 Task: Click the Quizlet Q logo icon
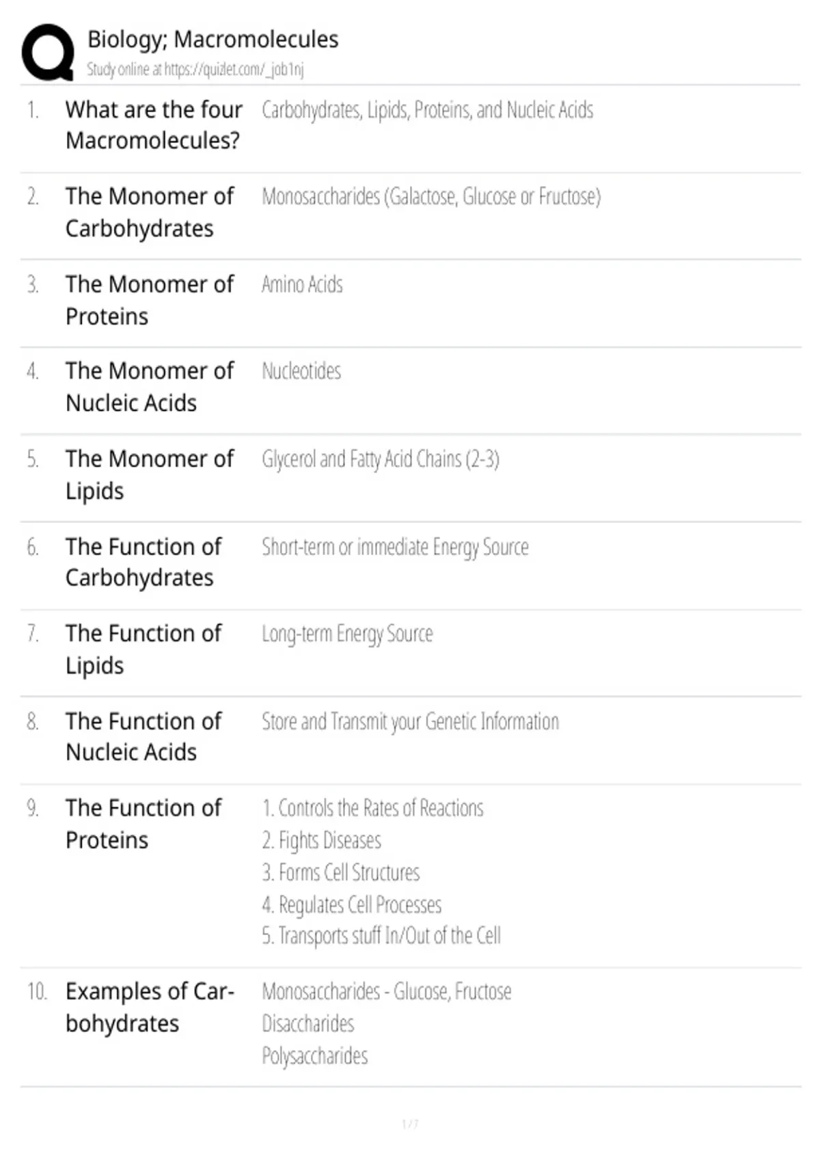(48, 53)
